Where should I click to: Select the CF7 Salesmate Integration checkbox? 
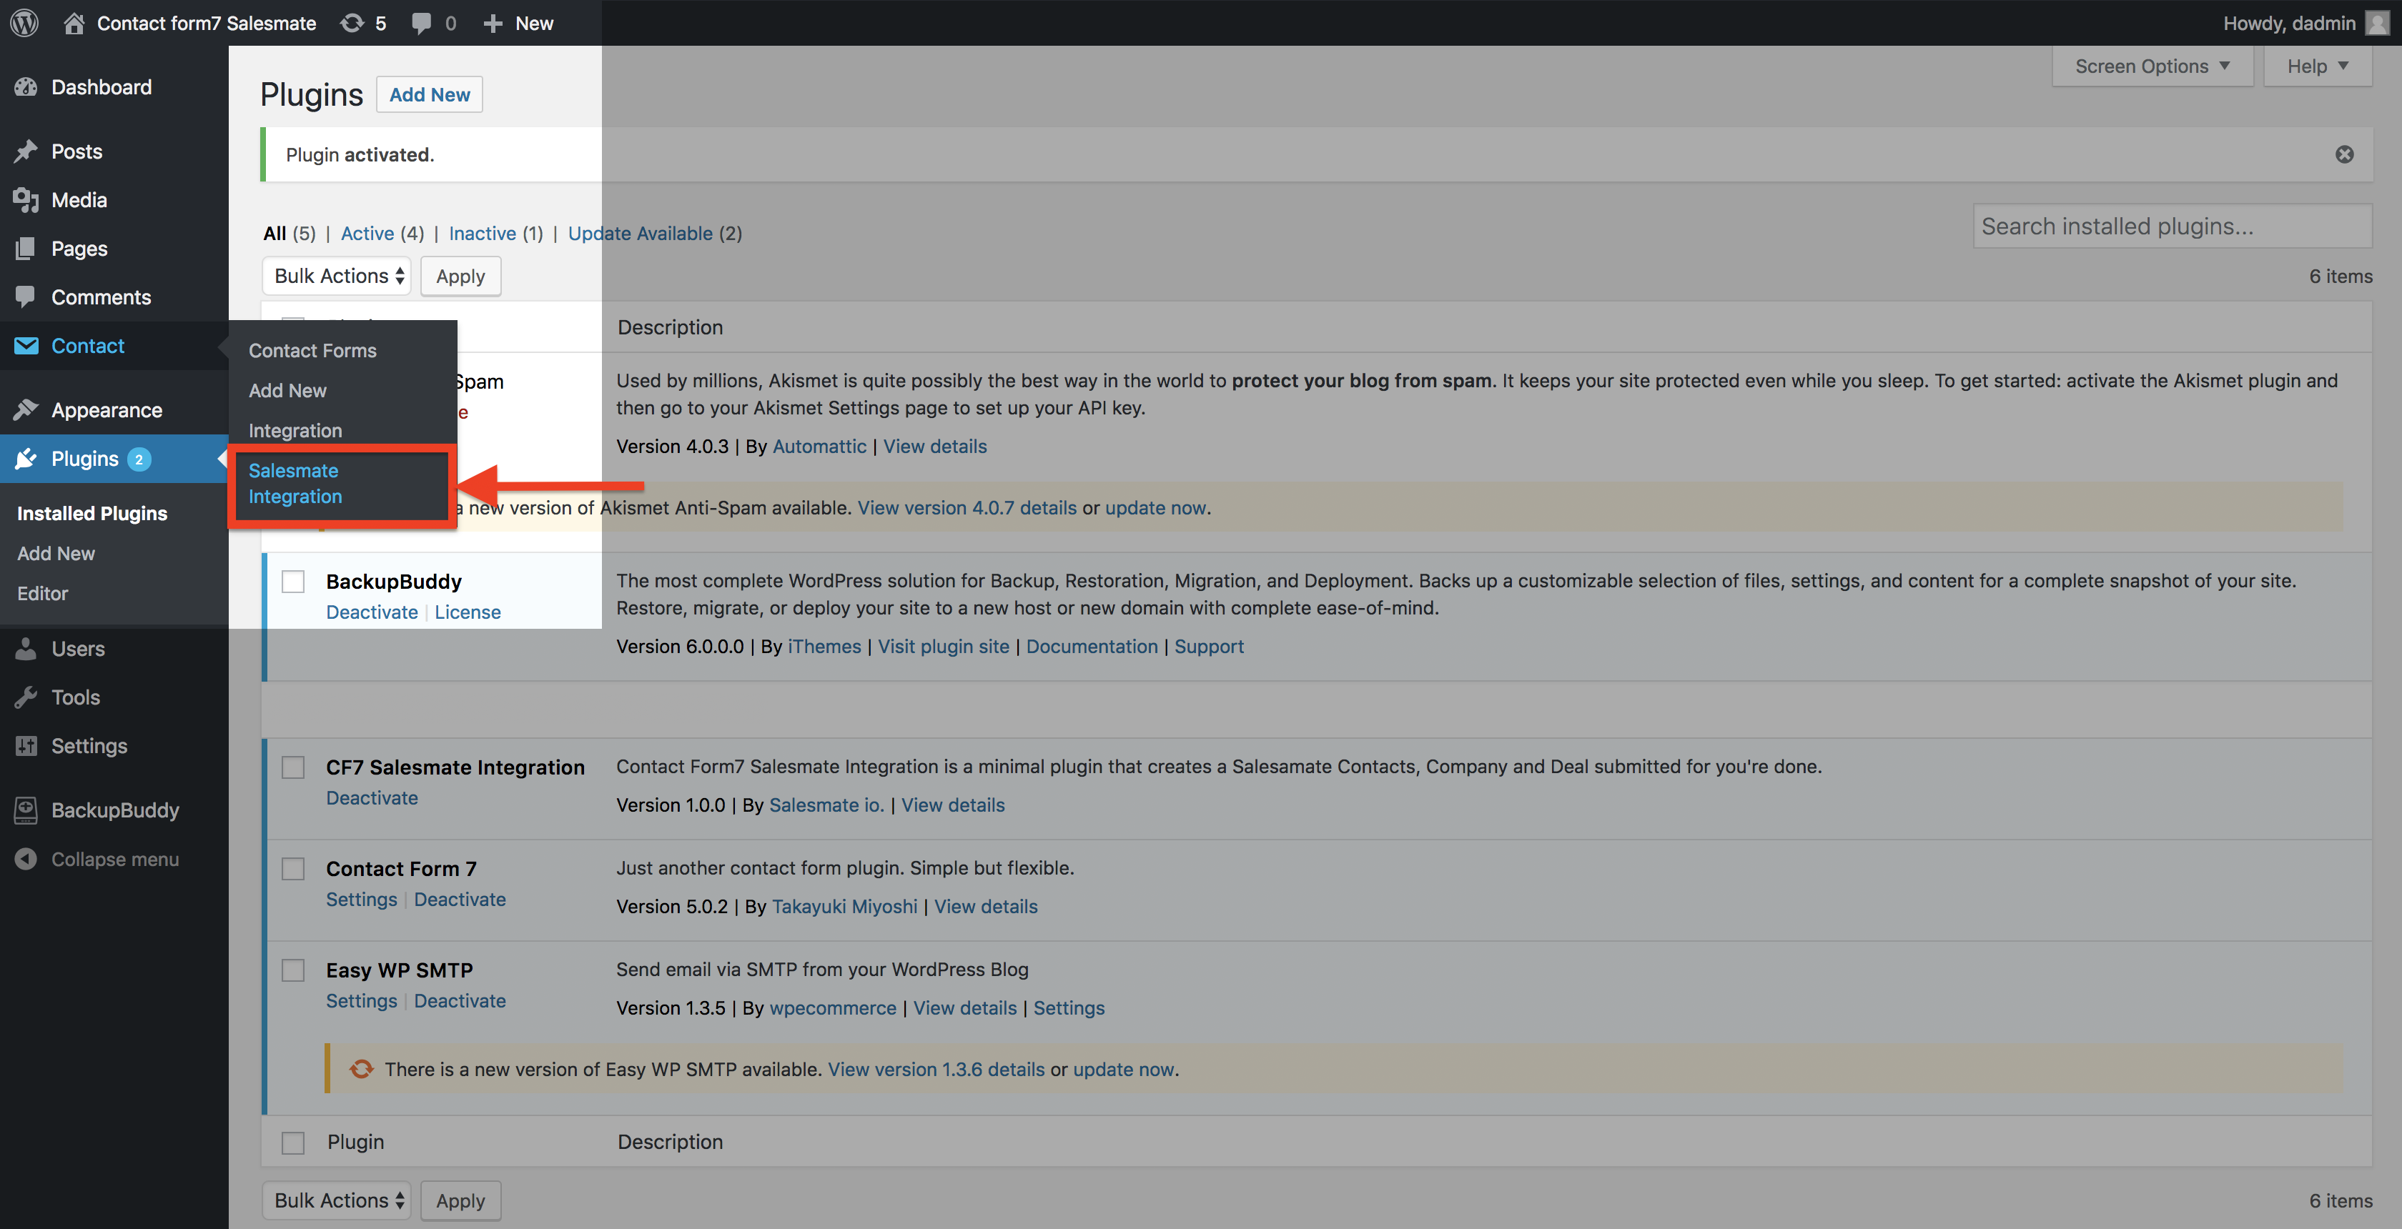click(293, 767)
